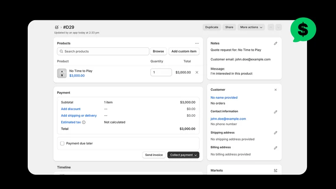Screen dimensions: 336x189
Task: Open the Markets settings icon
Action: click(x=276, y=171)
